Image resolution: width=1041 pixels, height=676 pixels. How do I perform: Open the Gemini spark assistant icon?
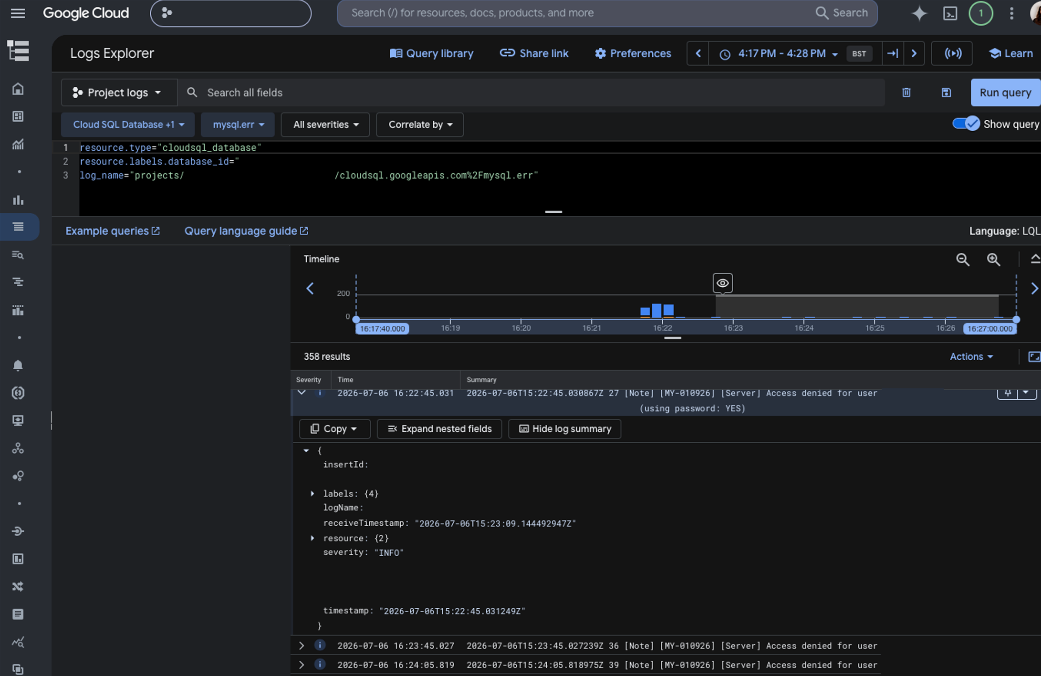click(x=919, y=13)
